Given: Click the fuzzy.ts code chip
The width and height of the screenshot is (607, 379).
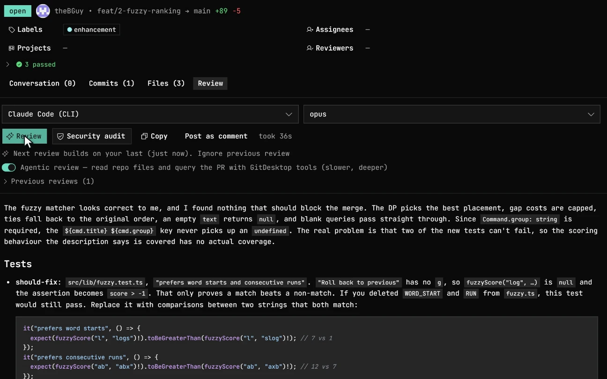Looking at the screenshot, I should click(x=521, y=294).
